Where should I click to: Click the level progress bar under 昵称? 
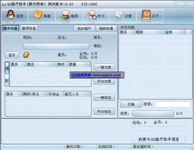point(56,46)
